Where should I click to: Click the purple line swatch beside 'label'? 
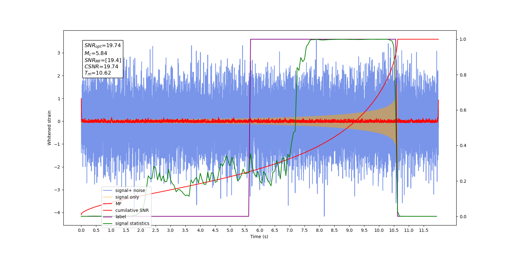coord(108,217)
